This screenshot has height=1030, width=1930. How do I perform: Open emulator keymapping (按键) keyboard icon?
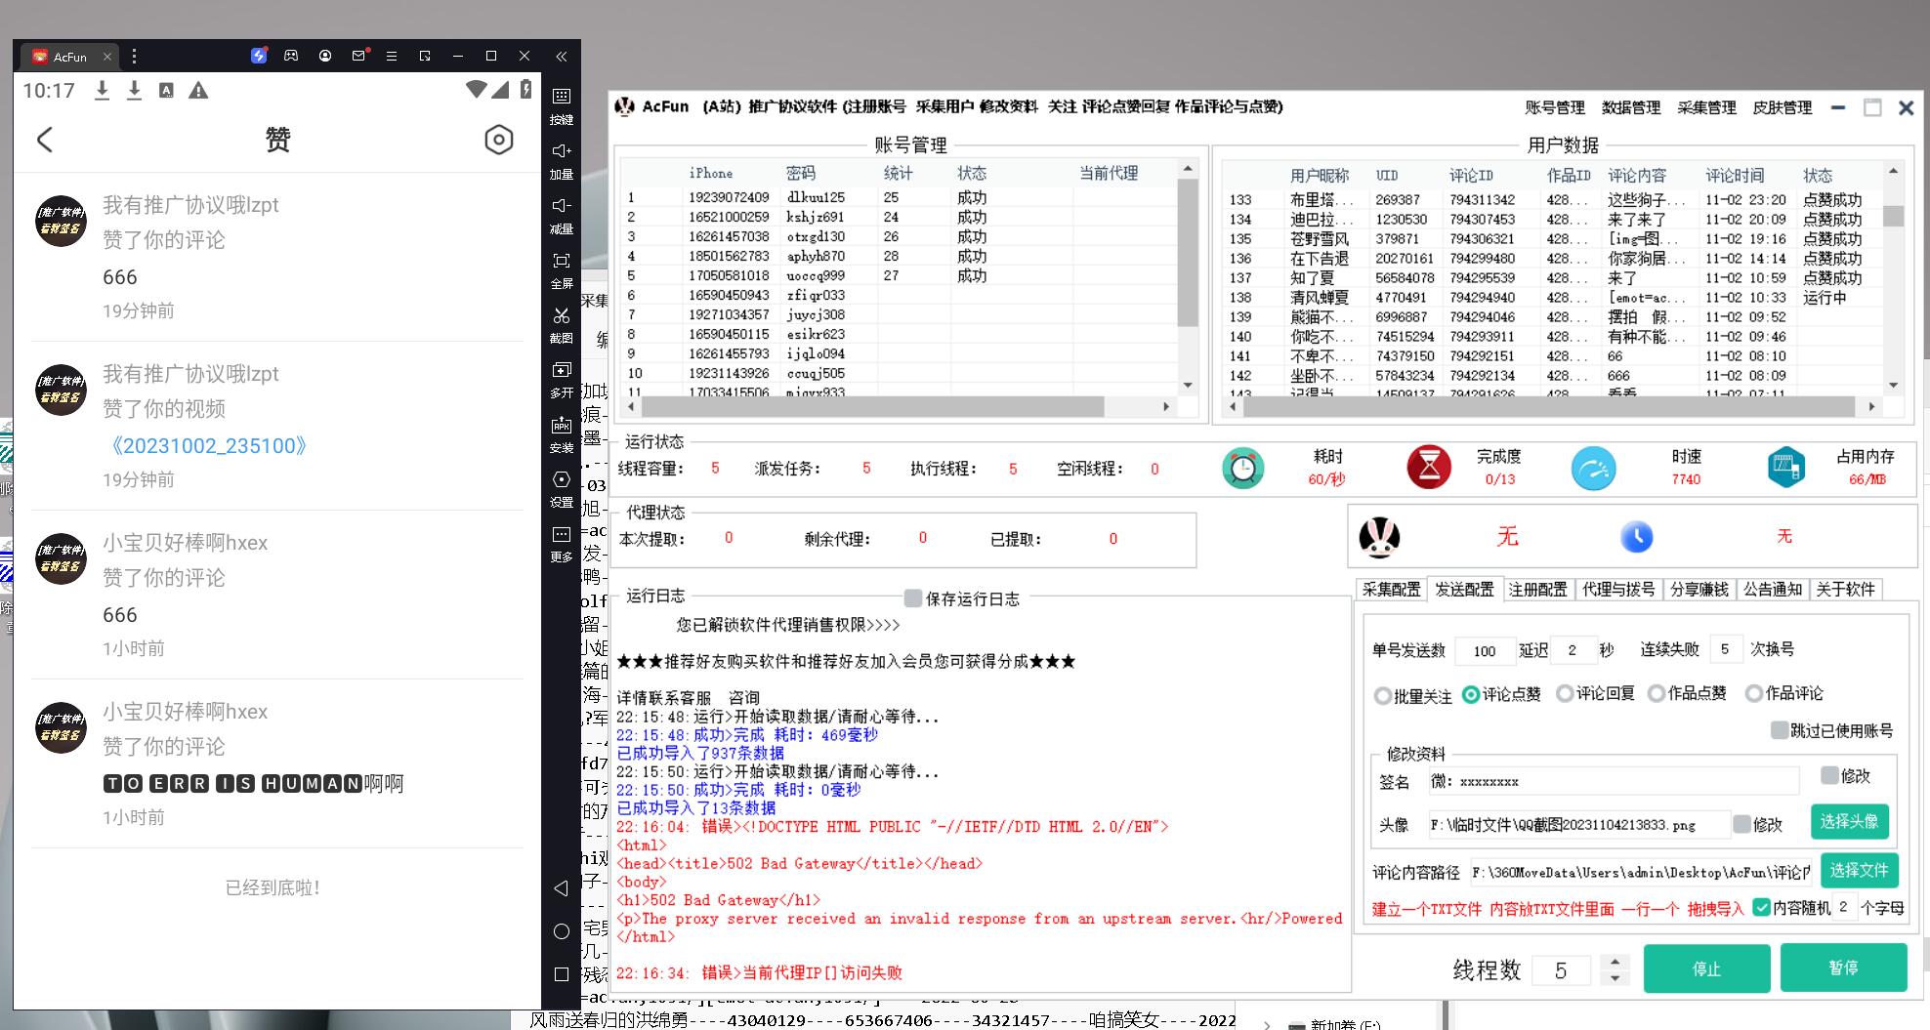pos(561,97)
